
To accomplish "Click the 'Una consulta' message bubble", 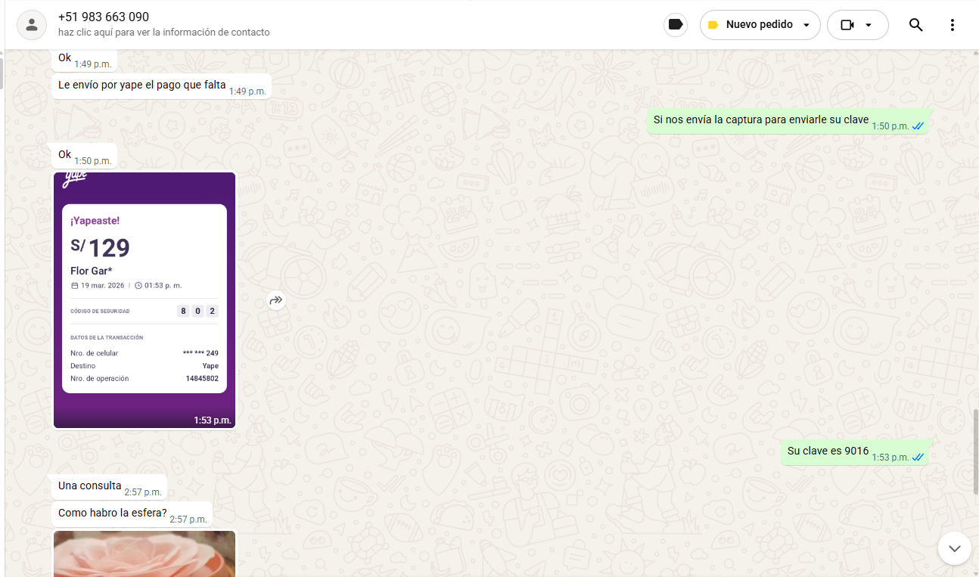I will (x=90, y=486).
